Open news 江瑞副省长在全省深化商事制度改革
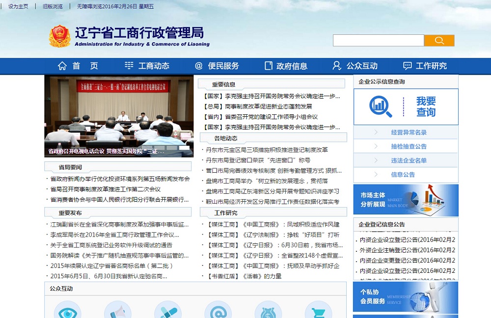 pyautogui.click(x=119, y=224)
